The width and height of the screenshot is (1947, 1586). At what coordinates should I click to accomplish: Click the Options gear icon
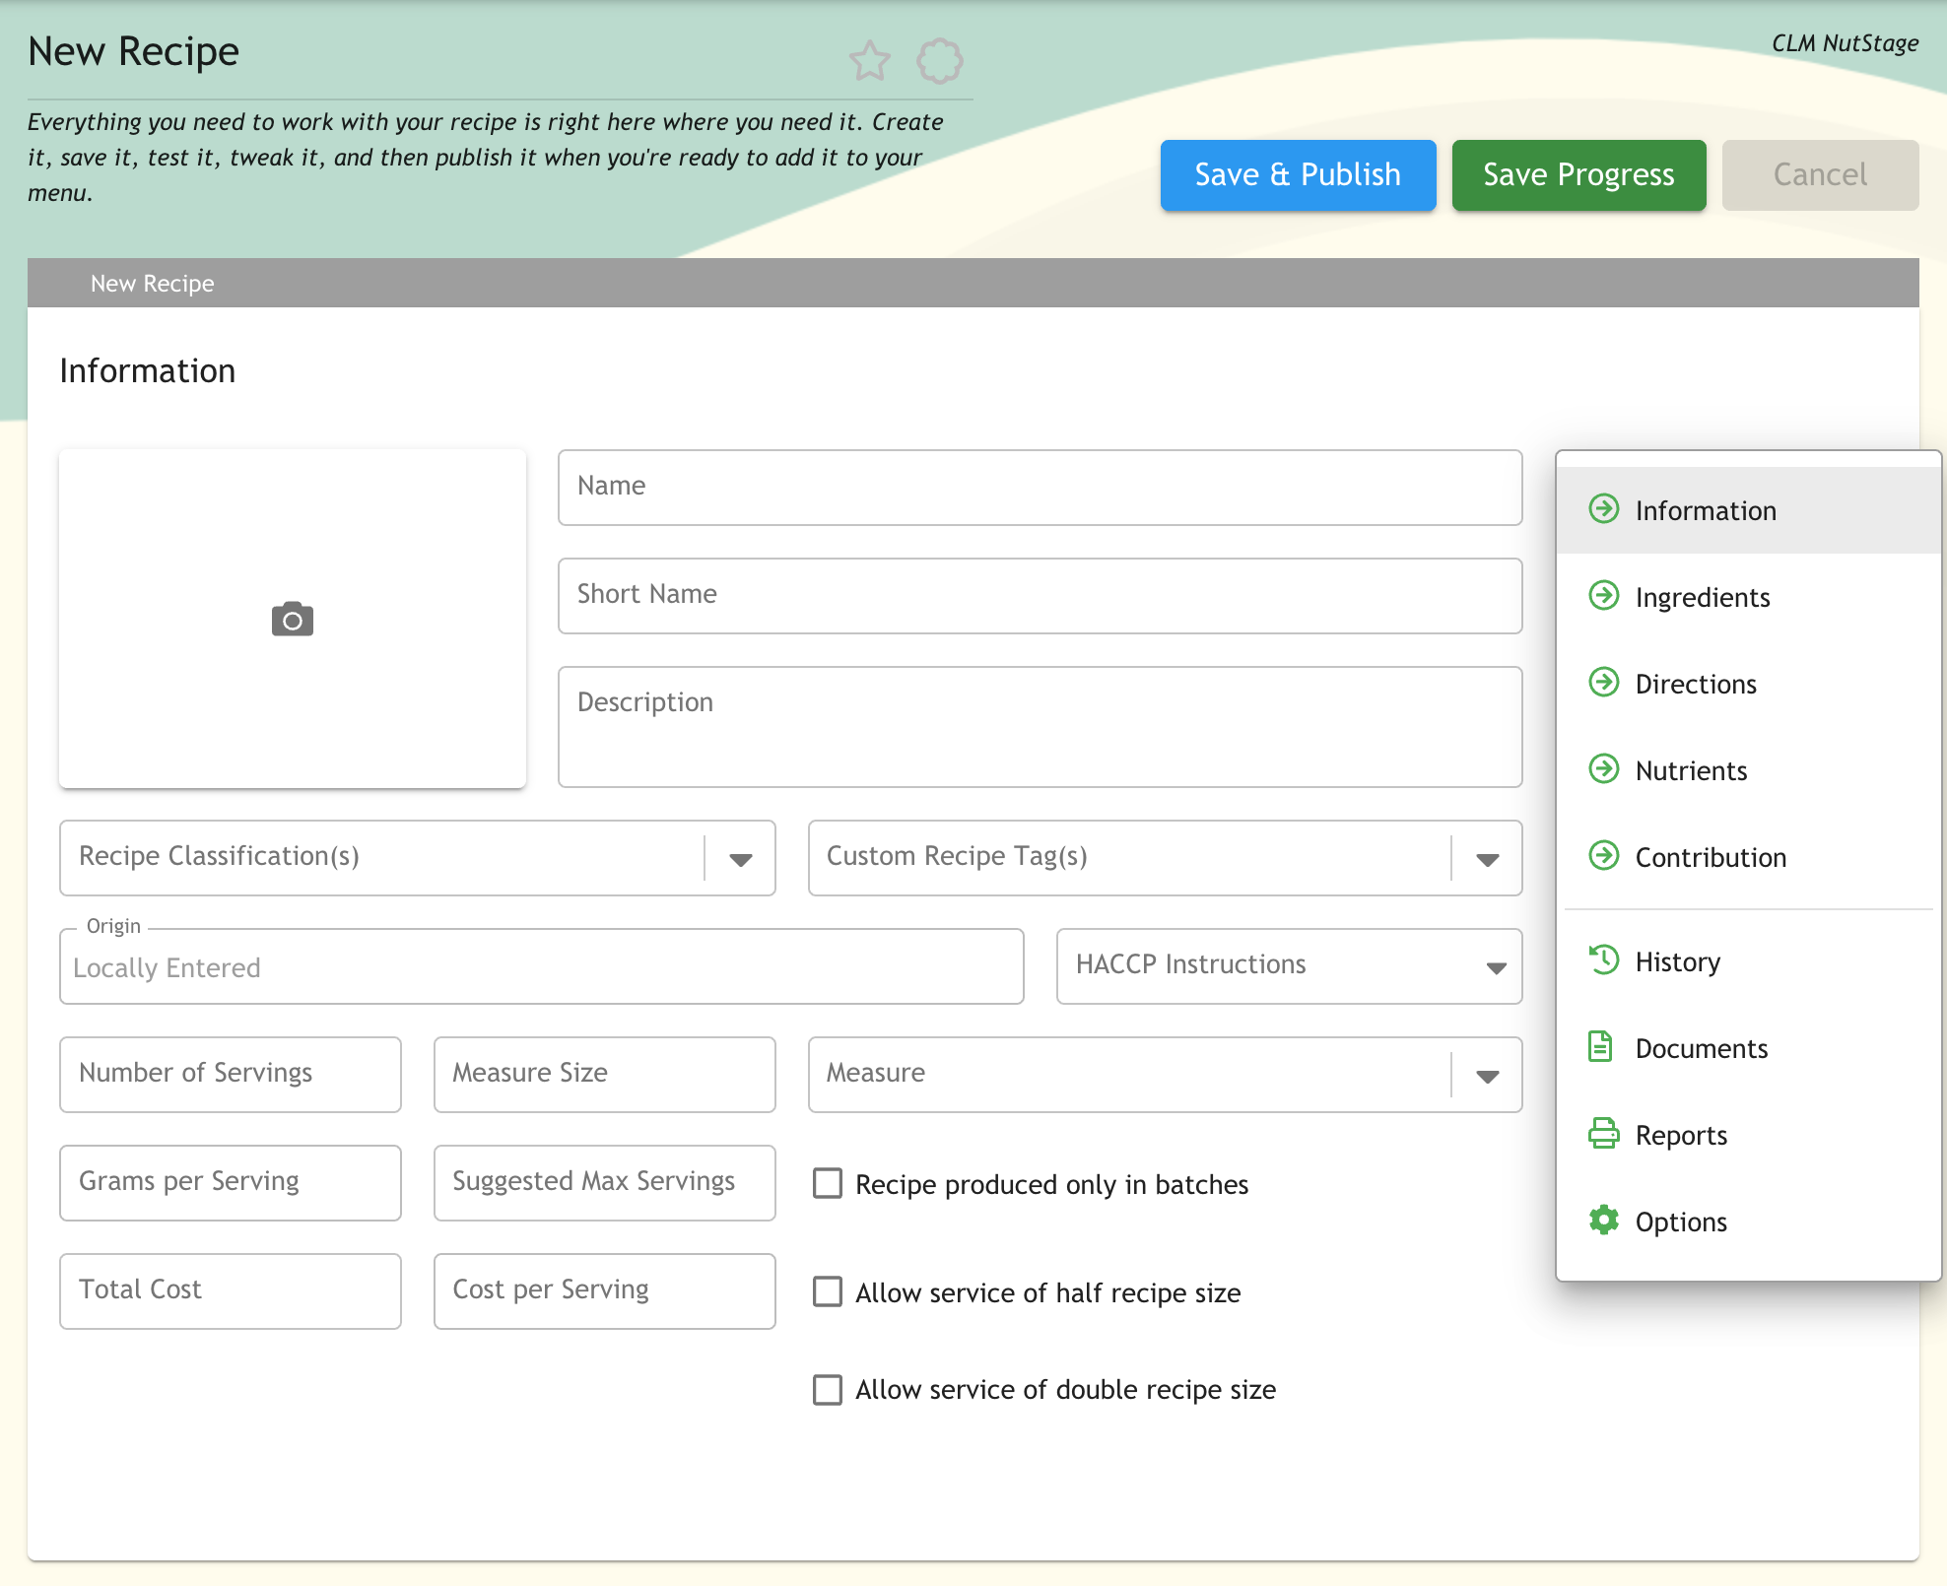(x=1603, y=1220)
